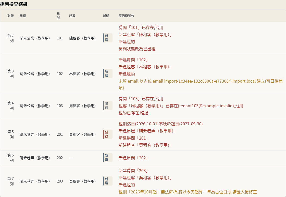Click house name 晴禾巷弄 in row 7

(x=35, y=181)
